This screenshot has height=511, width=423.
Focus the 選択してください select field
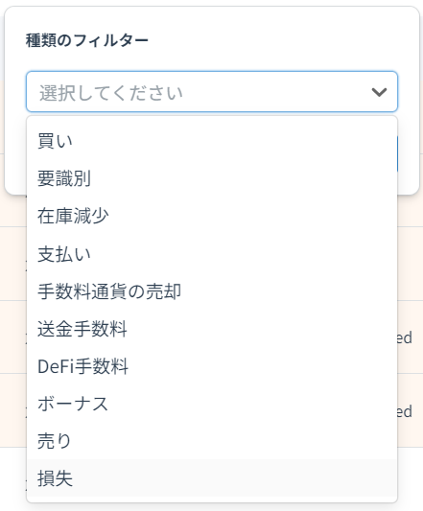(212, 92)
